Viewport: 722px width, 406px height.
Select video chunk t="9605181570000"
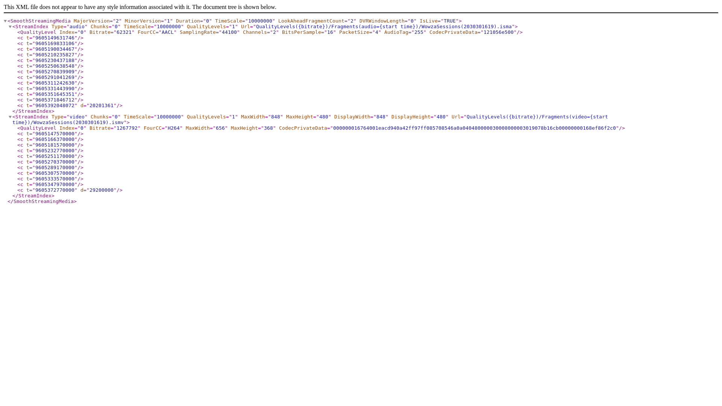pyautogui.click(x=50, y=145)
